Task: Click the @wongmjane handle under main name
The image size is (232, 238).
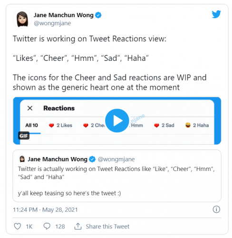Action: pyautogui.click(x=52, y=23)
